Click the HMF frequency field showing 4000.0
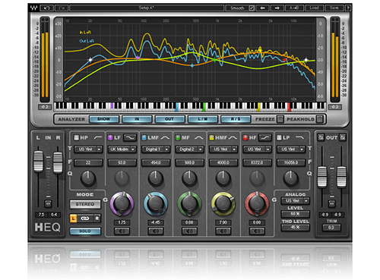380x280 pixels. pos(223,162)
